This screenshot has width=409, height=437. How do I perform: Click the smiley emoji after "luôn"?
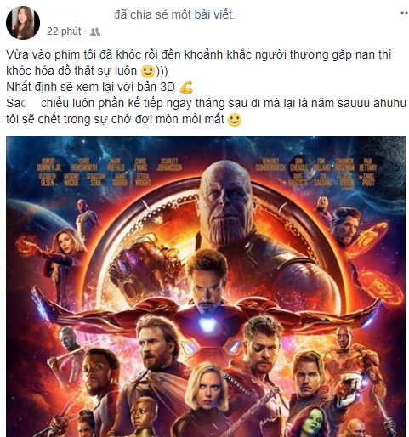point(147,71)
